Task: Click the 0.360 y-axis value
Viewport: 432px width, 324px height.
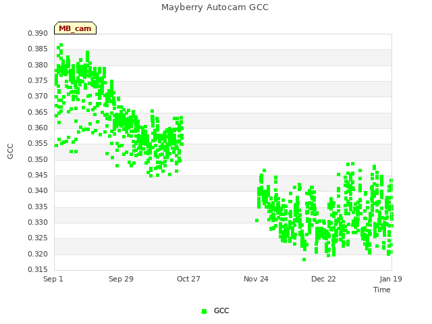Action: pyautogui.click(x=38, y=128)
